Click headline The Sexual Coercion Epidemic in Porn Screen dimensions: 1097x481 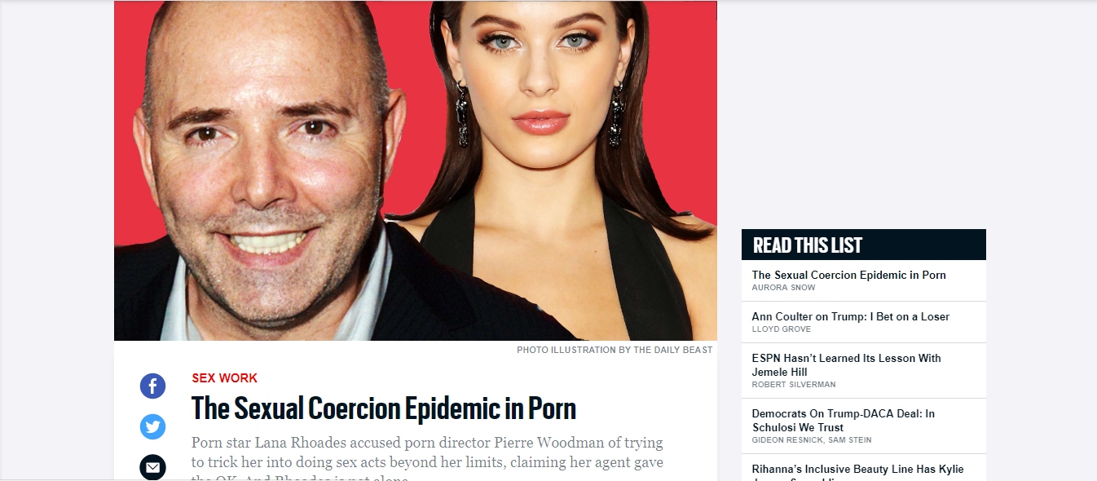point(384,408)
